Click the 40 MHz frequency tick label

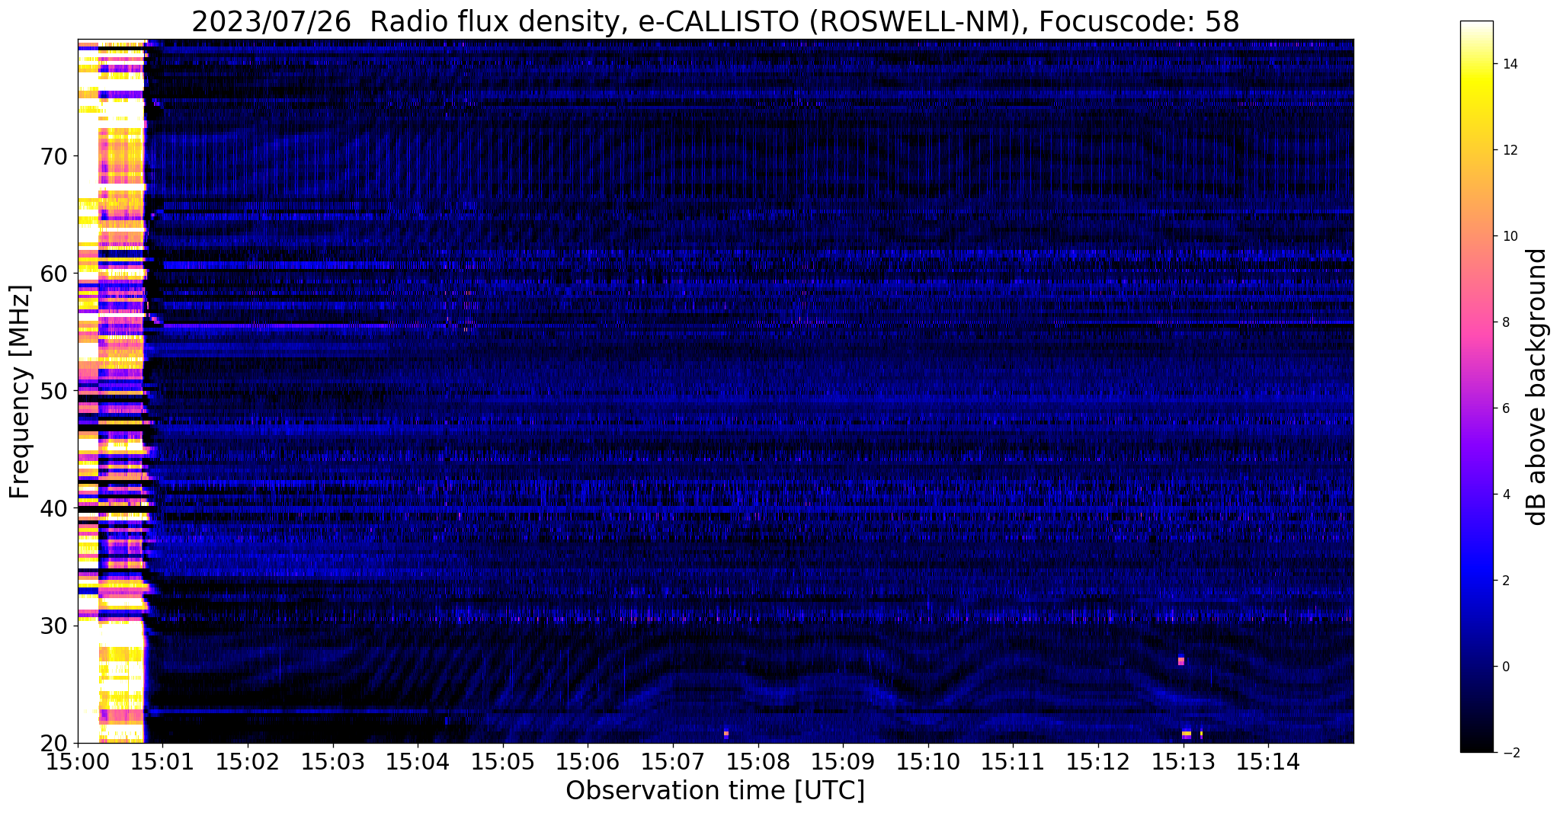pyautogui.click(x=53, y=507)
